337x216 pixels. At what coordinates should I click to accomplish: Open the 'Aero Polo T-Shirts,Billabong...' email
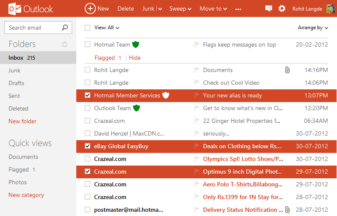coord(242,184)
